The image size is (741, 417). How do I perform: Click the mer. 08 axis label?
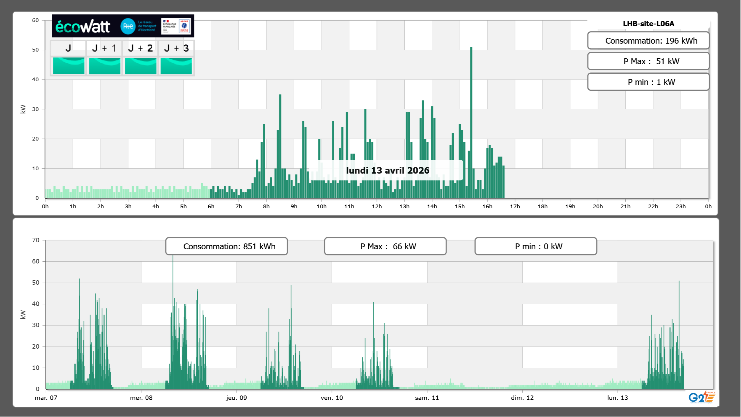click(141, 398)
